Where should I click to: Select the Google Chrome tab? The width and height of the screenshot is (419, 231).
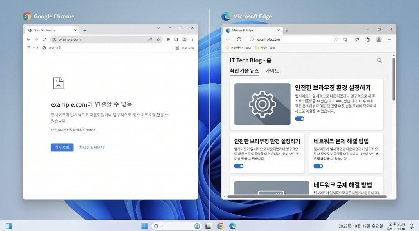click(x=52, y=30)
